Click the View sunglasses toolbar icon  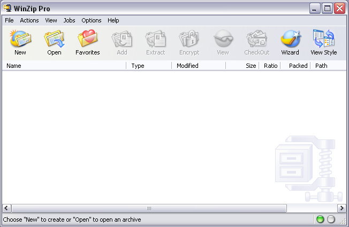pos(223,42)
